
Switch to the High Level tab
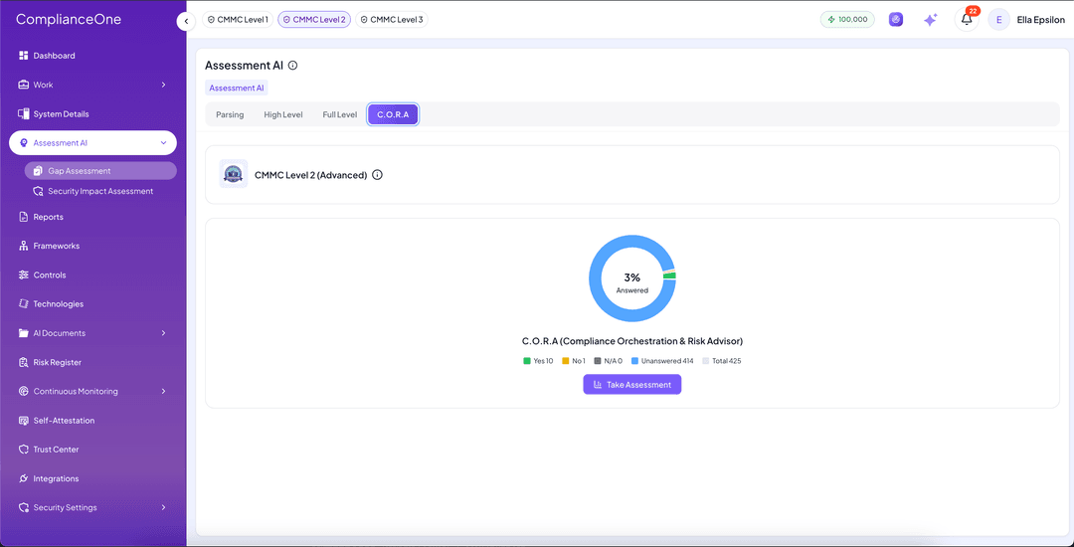coord(283,114)
